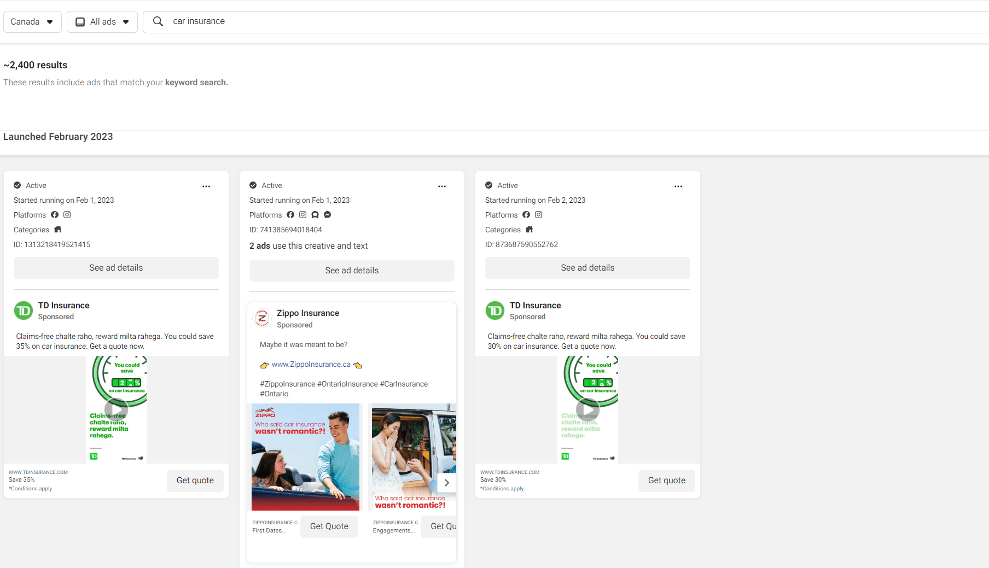
Task: Click 'Maybe it was meant to be?' text
Action: point(304,345)
